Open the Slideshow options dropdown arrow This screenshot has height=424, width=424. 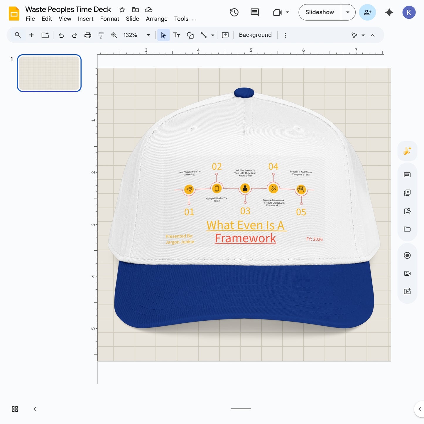tap(347, 12)
